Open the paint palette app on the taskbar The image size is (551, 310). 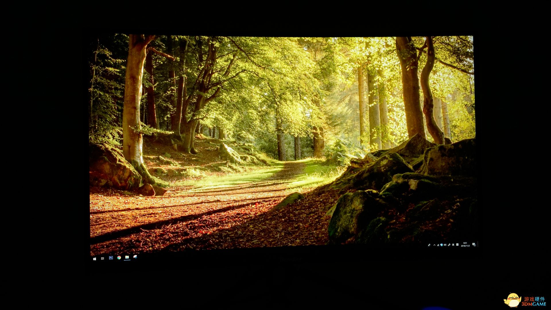click(x=135, y=257)
